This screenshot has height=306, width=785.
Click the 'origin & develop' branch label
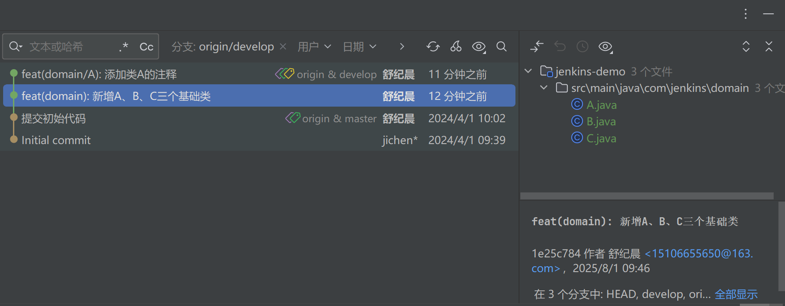(x=337, y=74)
